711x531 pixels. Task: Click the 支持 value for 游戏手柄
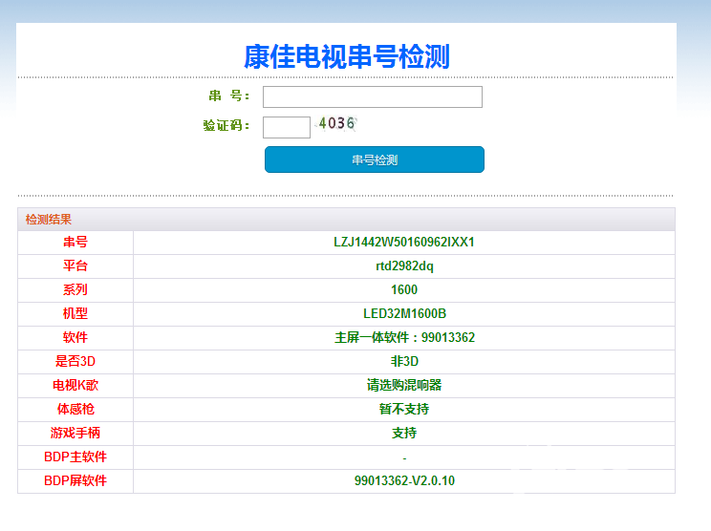point(403,434)
